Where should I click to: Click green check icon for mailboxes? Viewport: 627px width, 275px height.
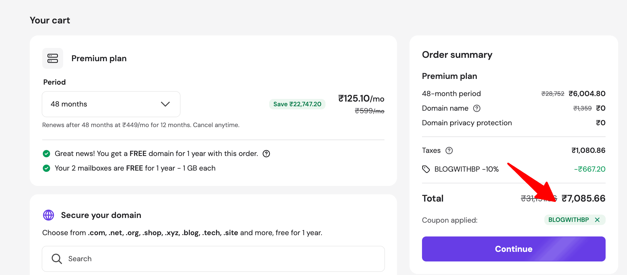click(x=46, y=168)
